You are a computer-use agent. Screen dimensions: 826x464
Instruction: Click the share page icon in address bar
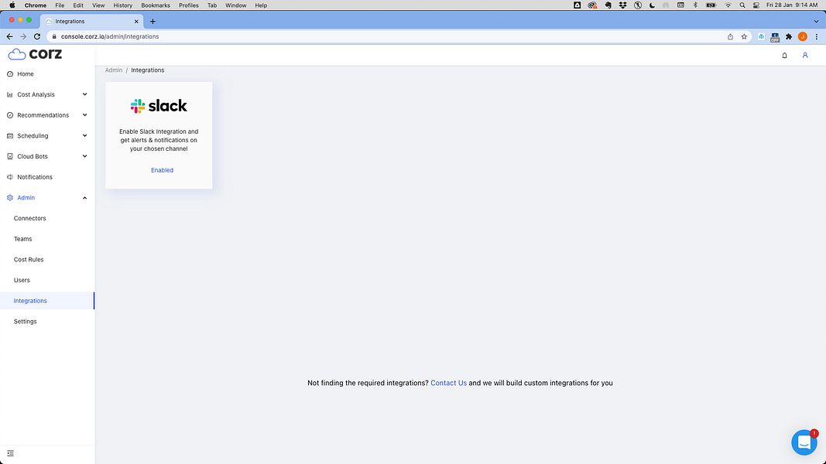[x=730, y=36]
